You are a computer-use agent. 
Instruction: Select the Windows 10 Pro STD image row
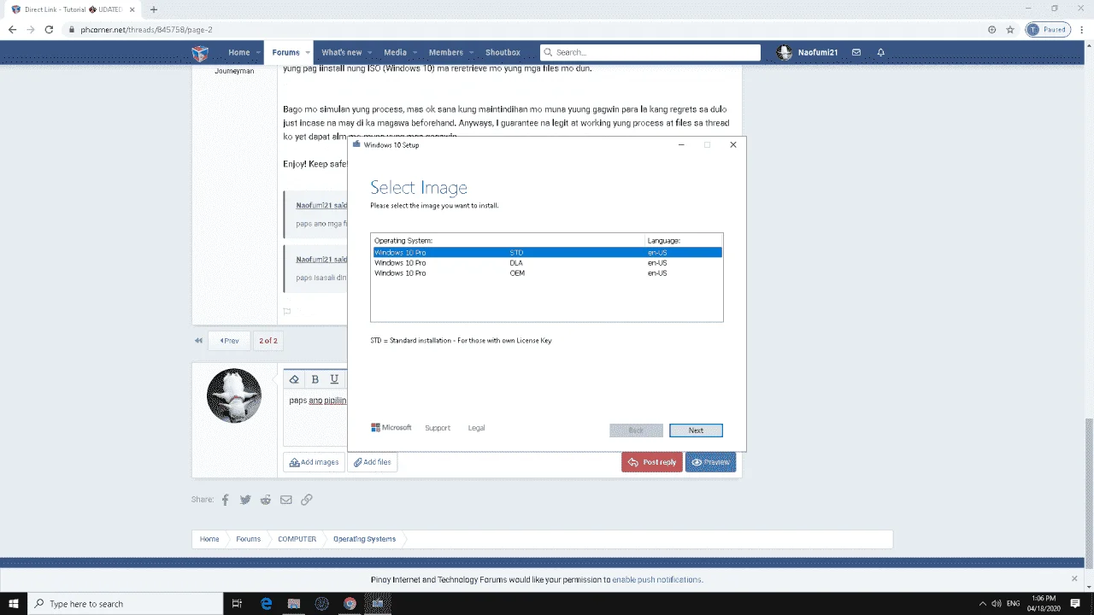[547, 253]
